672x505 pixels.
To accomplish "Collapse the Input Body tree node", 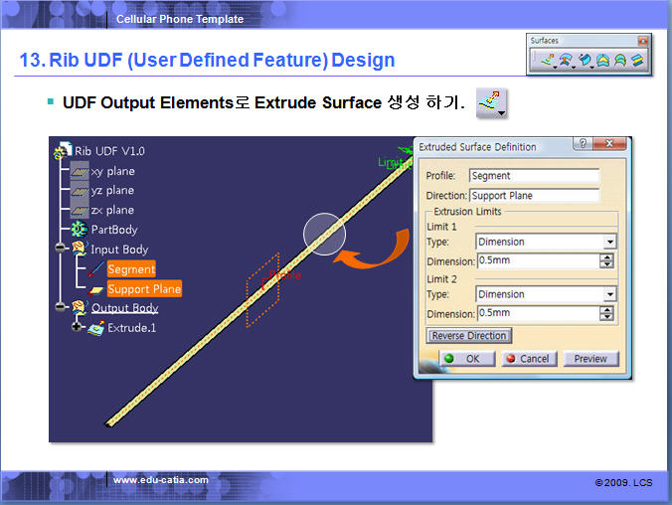I will (61, 249).
